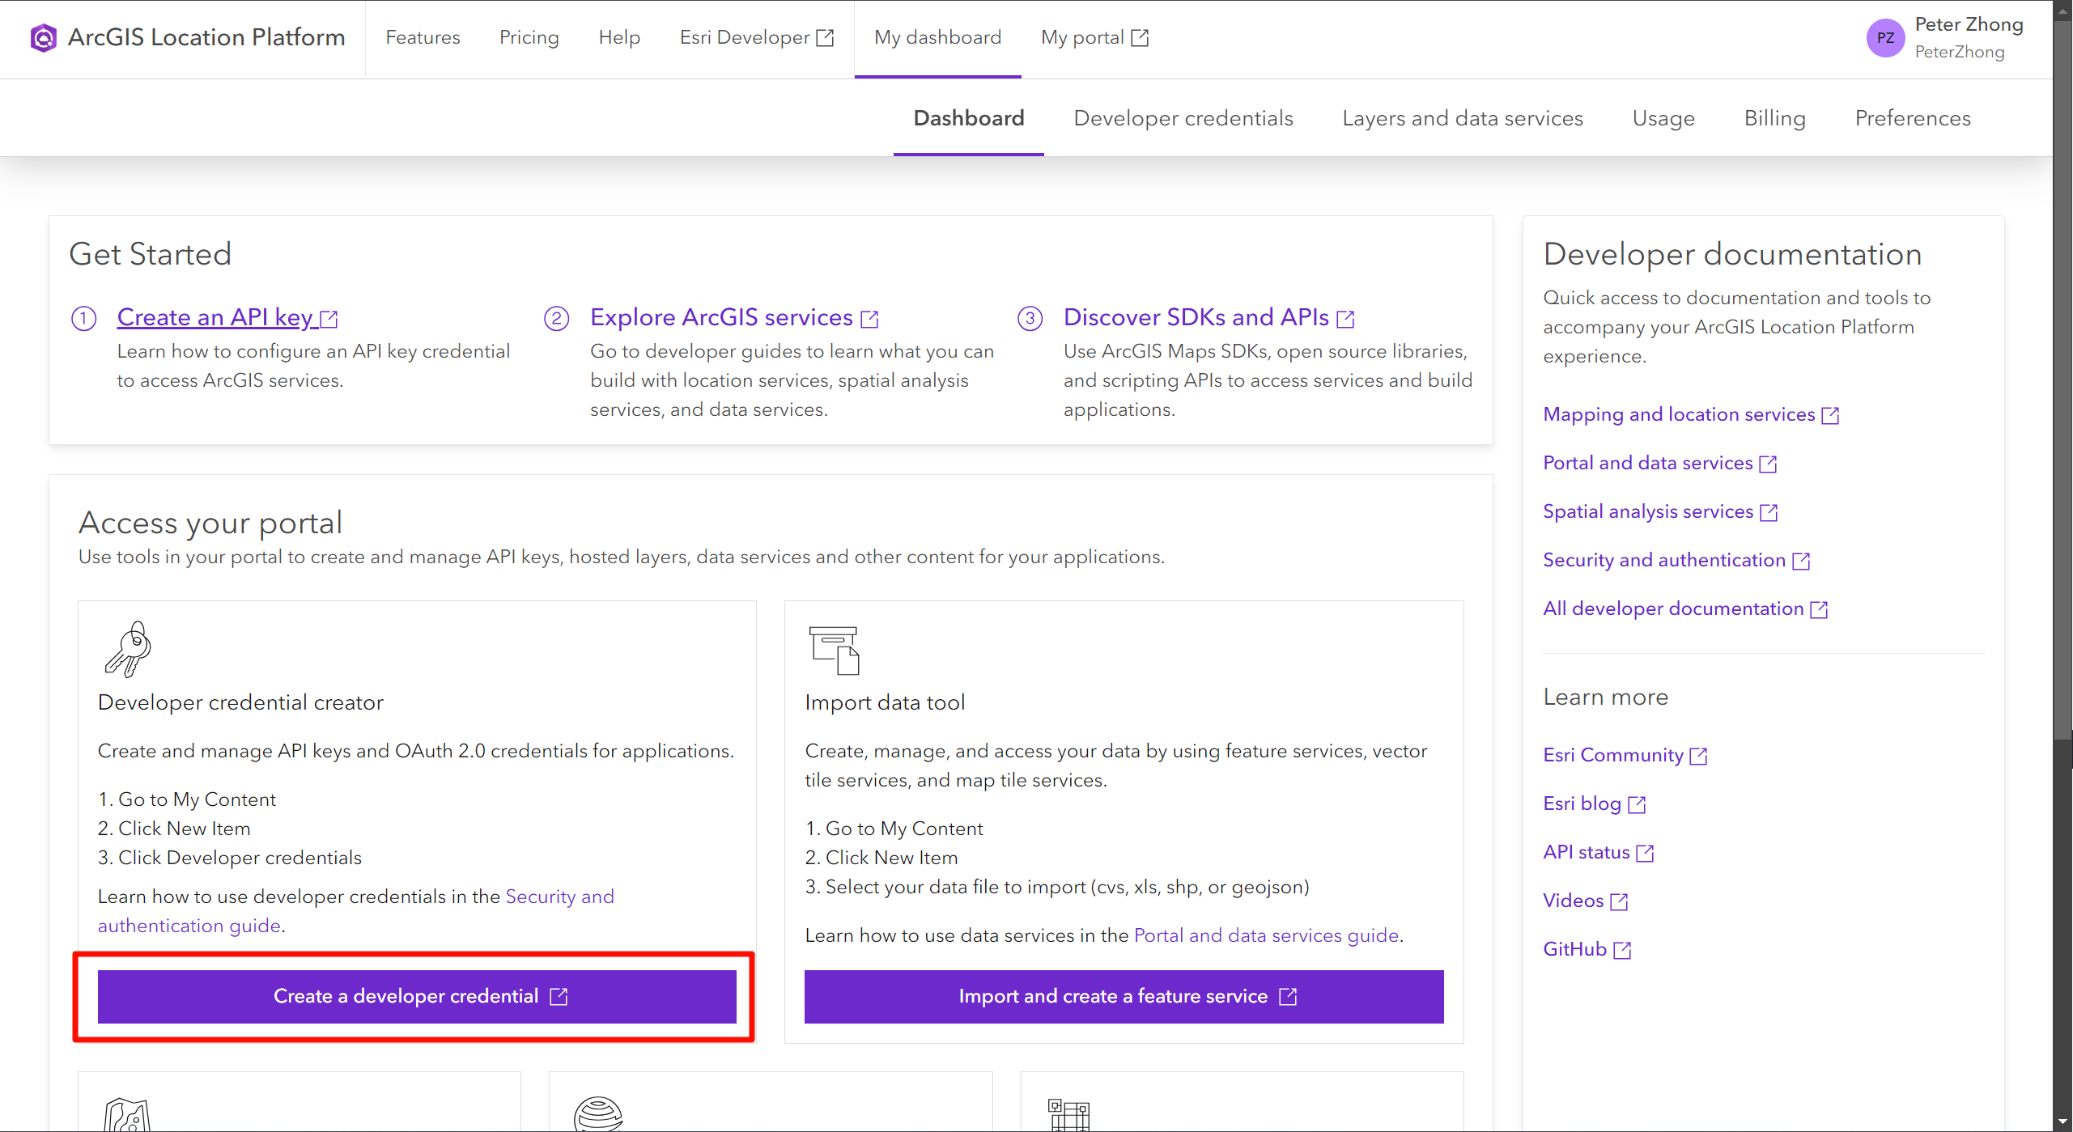
Task: Click external-link icon next to Discover SDKs and APIs
Action: [x=1345, y=319]
